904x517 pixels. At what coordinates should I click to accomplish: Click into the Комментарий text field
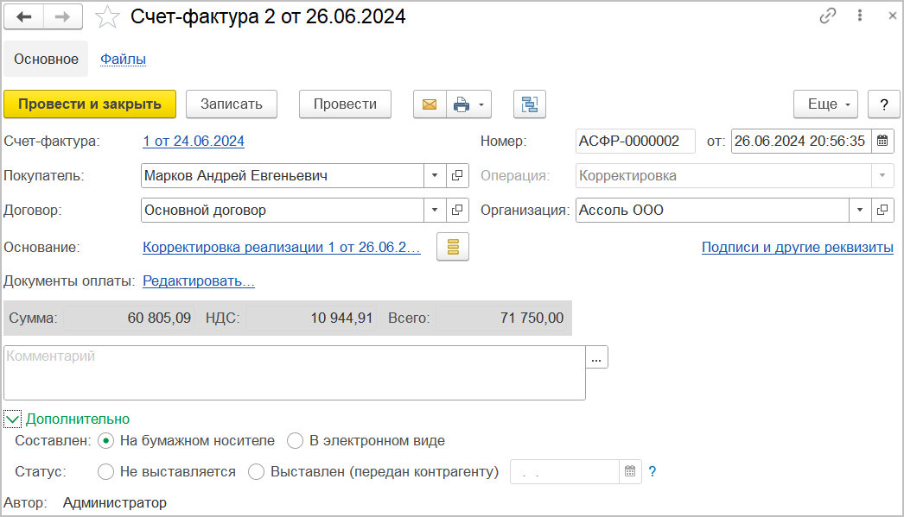294,373
